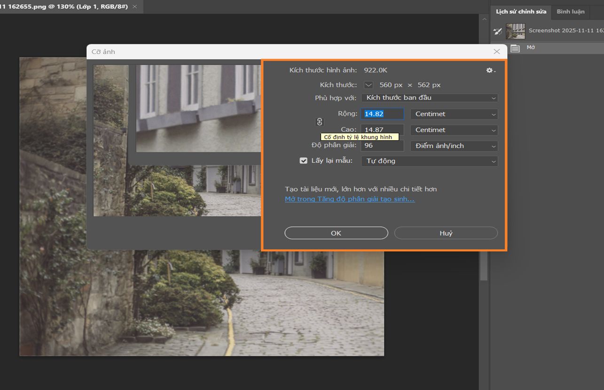Select the Screenshot 2025-11-11 snapshot thumbnail
604x390 pixels.
(x=515, y=31)
